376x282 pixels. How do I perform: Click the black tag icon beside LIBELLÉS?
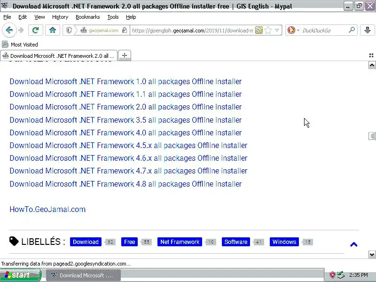click(x=14, y=241)
